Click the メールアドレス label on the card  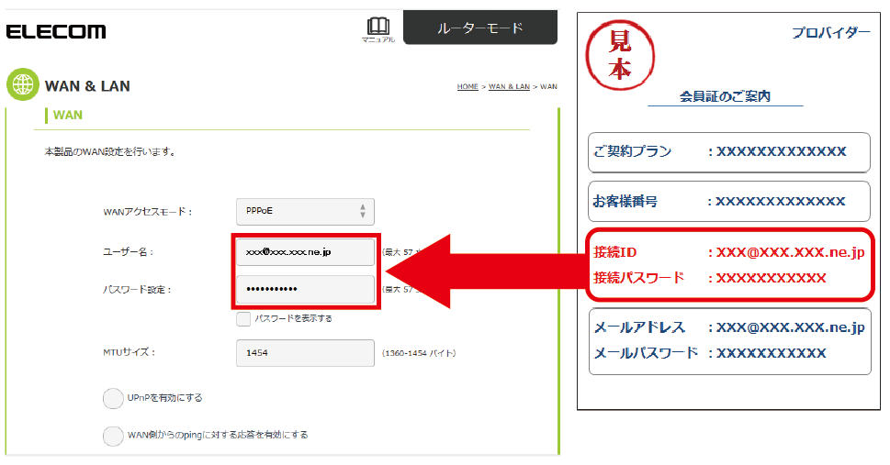(639, 327)
